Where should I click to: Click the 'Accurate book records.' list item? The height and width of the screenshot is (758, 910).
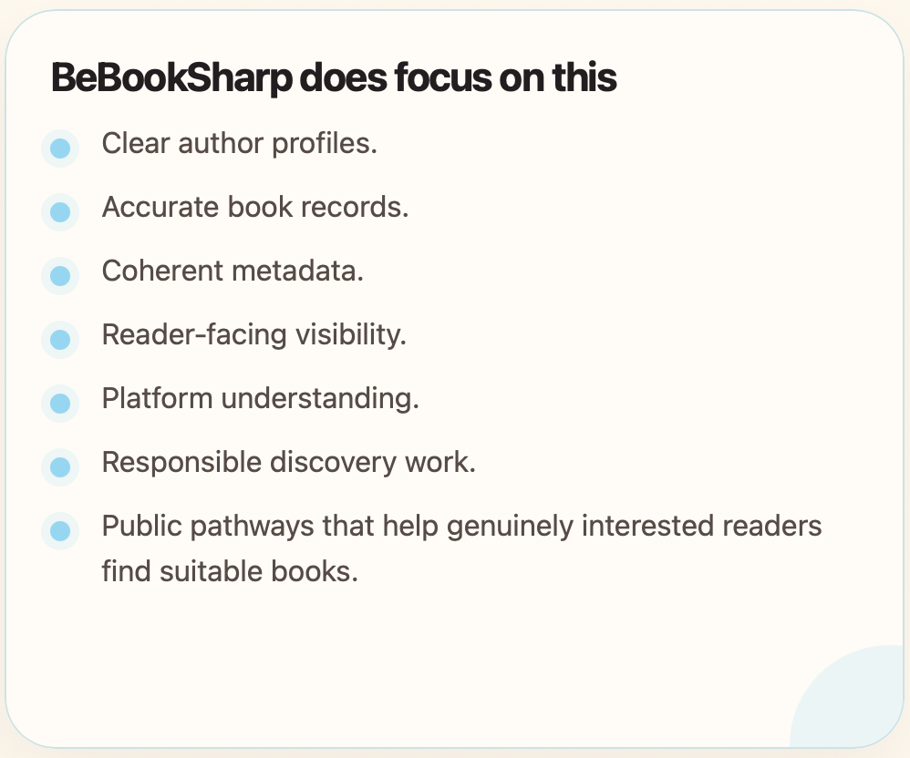255,208
